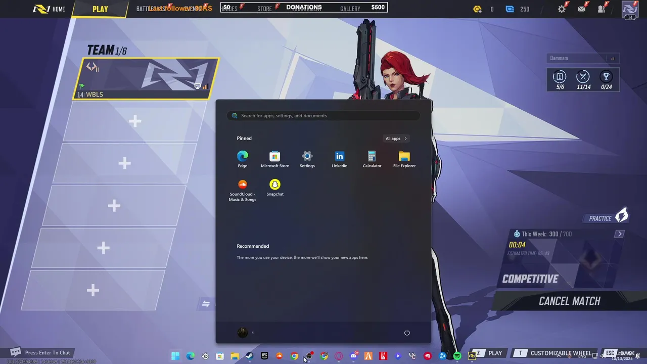Open OBS Studio from the taskbar

[309, 356]
